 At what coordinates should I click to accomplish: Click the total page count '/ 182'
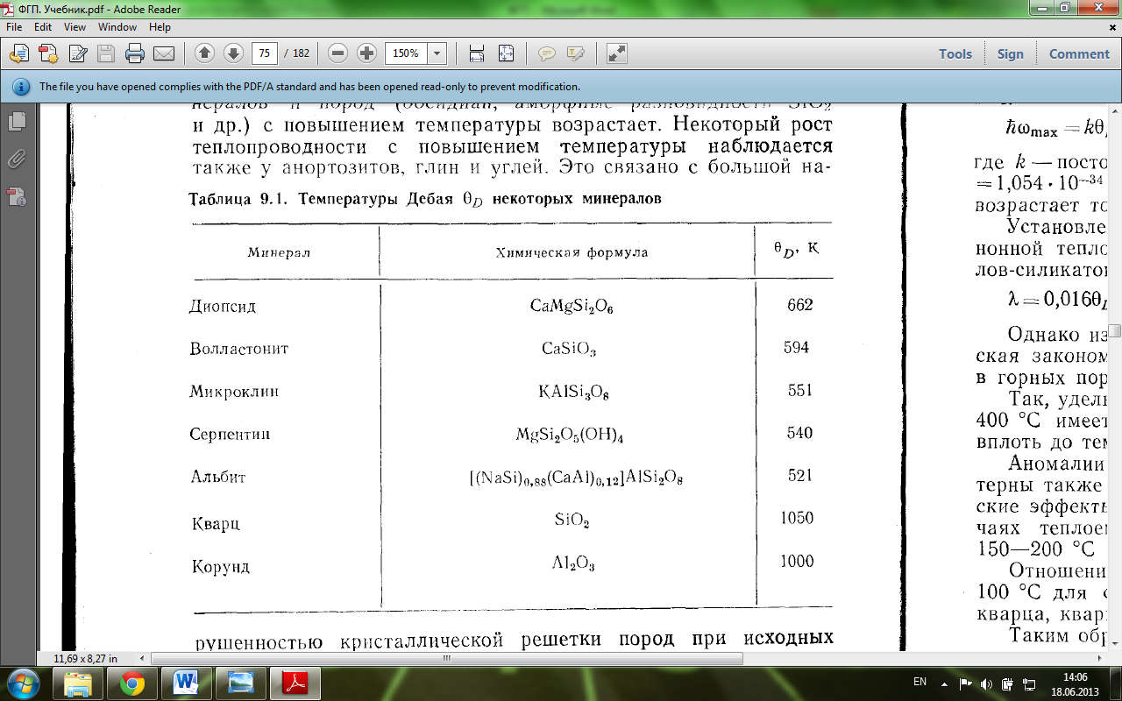pyautogui.click(x=296, y=53)
